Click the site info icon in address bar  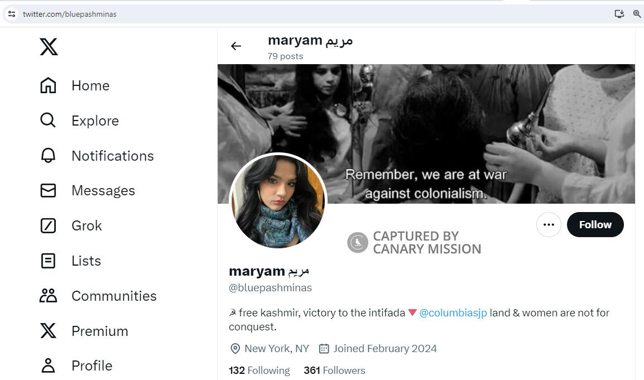[12, 14]
